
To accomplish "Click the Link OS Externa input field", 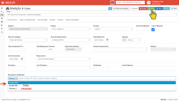I will click(x=149, y=68).
